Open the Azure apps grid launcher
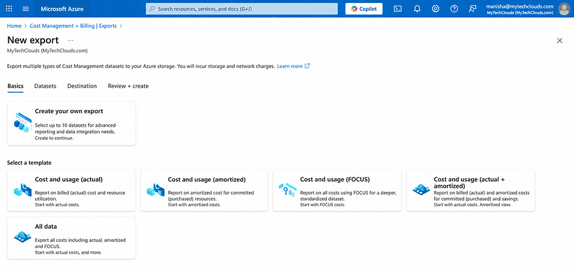 coord(9,9)
